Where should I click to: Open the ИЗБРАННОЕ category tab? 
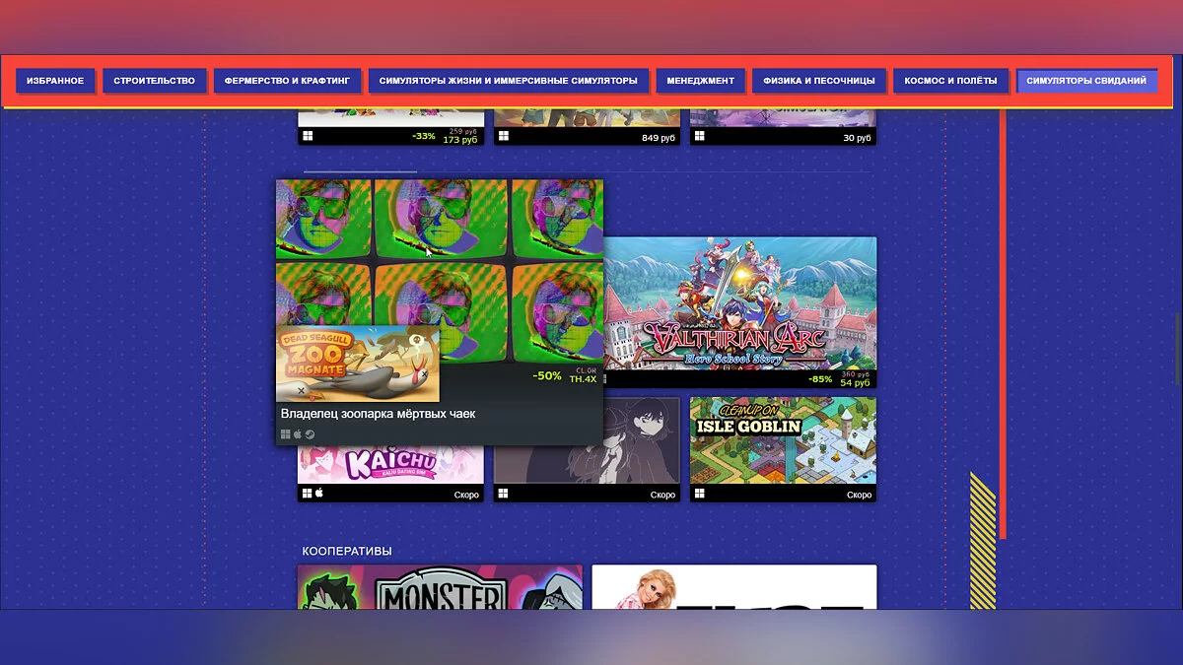tap(55, 81)
